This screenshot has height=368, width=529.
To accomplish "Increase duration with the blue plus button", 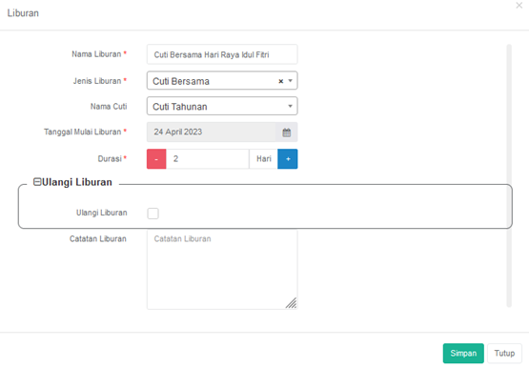I will [x=288, y=159].
